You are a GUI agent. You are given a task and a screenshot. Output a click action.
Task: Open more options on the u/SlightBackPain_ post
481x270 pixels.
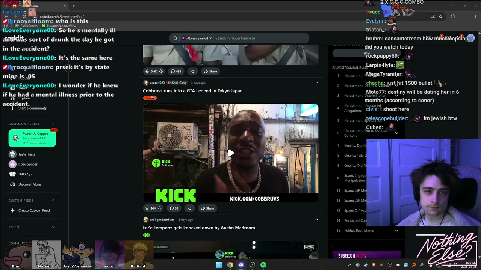pos(316,219)
